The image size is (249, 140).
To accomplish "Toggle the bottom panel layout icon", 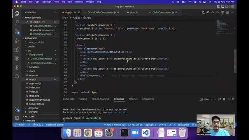I will [x=223, y=7].
